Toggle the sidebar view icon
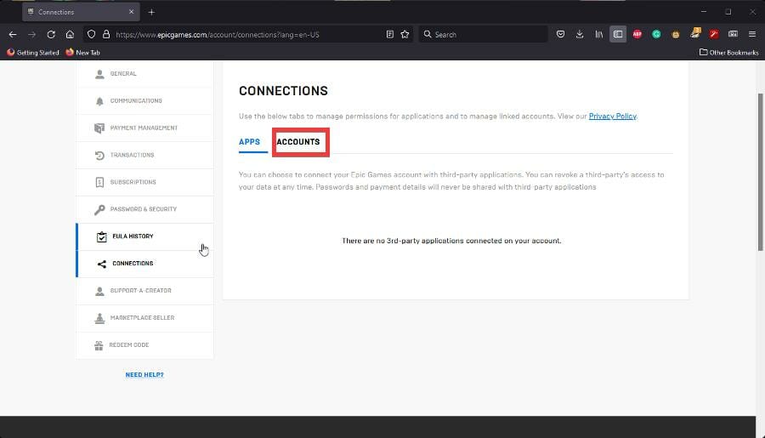 (618, 34)
